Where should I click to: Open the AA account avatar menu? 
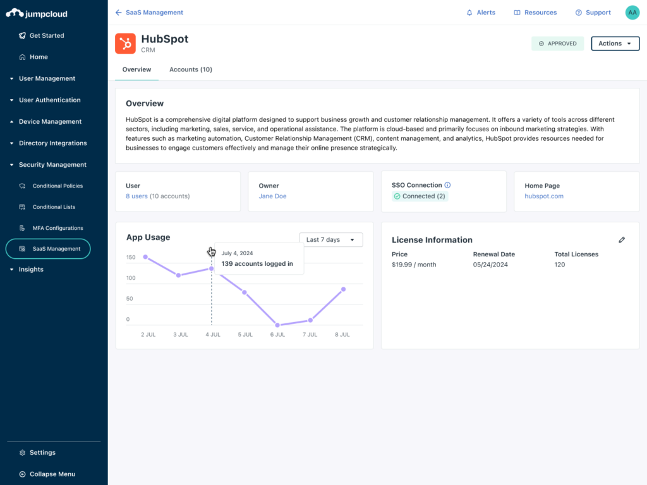[632, 12]
